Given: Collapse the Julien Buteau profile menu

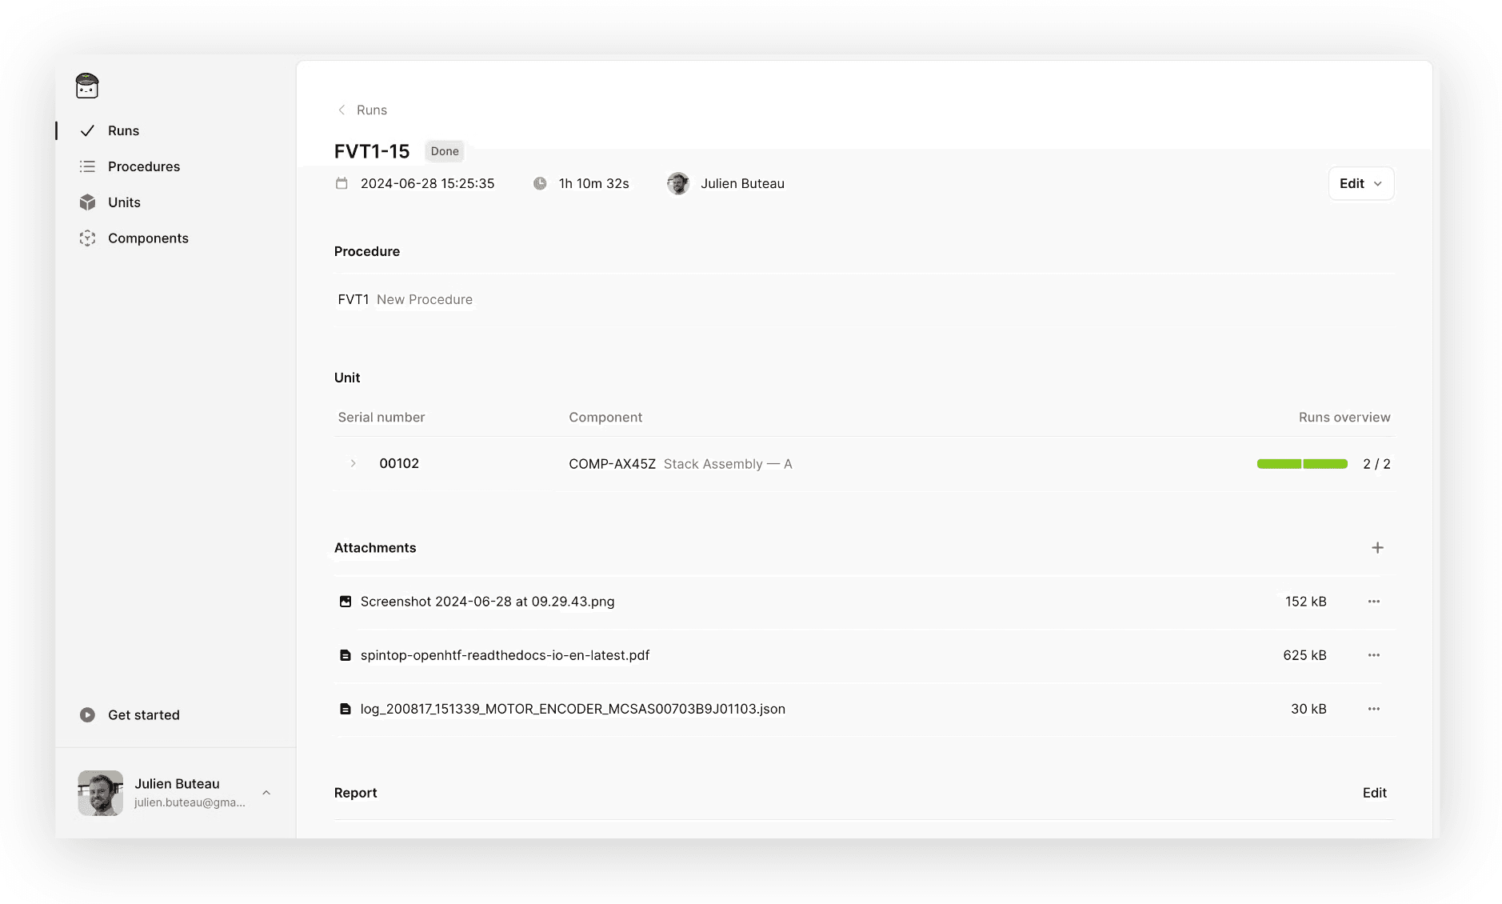Looking at the screenshot, I should point(266,792).
